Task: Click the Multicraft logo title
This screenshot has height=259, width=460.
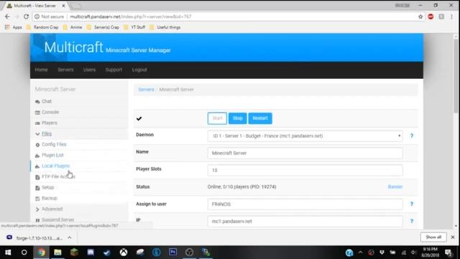Action: click(x=73, y=47)
